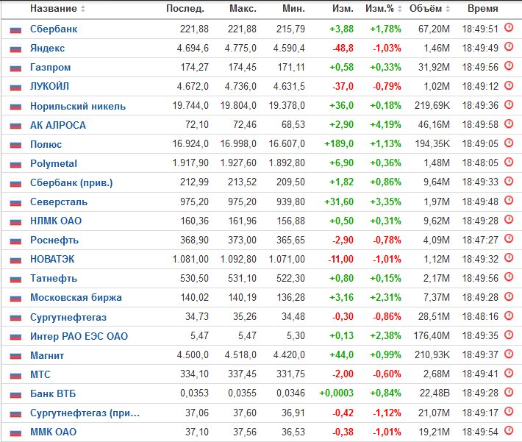Open the Банк ВТБ stock link

tap(53, 393)
